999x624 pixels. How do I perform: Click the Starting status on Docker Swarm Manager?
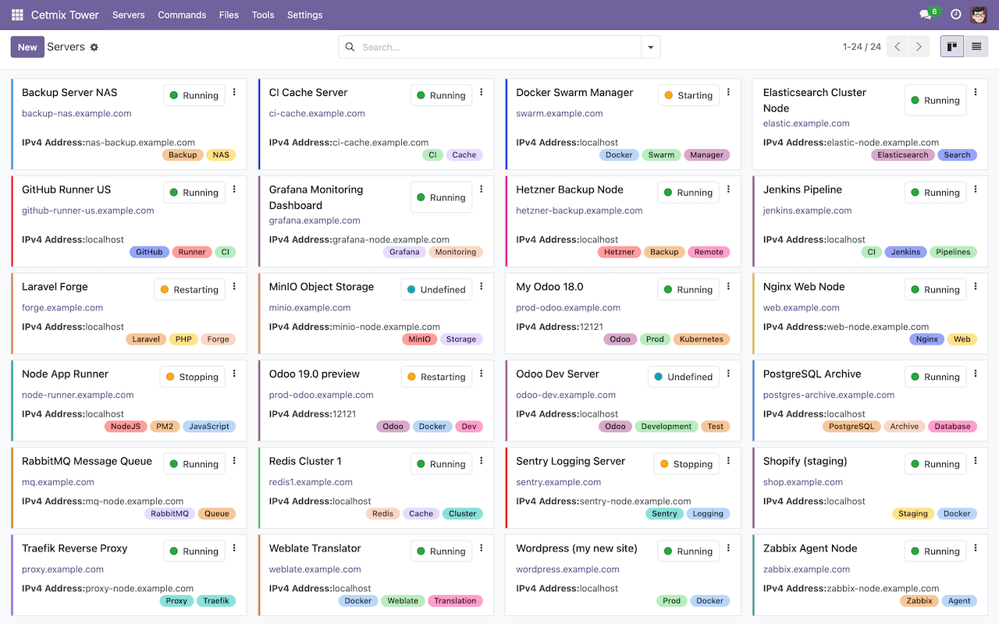[x=688, y=95]
